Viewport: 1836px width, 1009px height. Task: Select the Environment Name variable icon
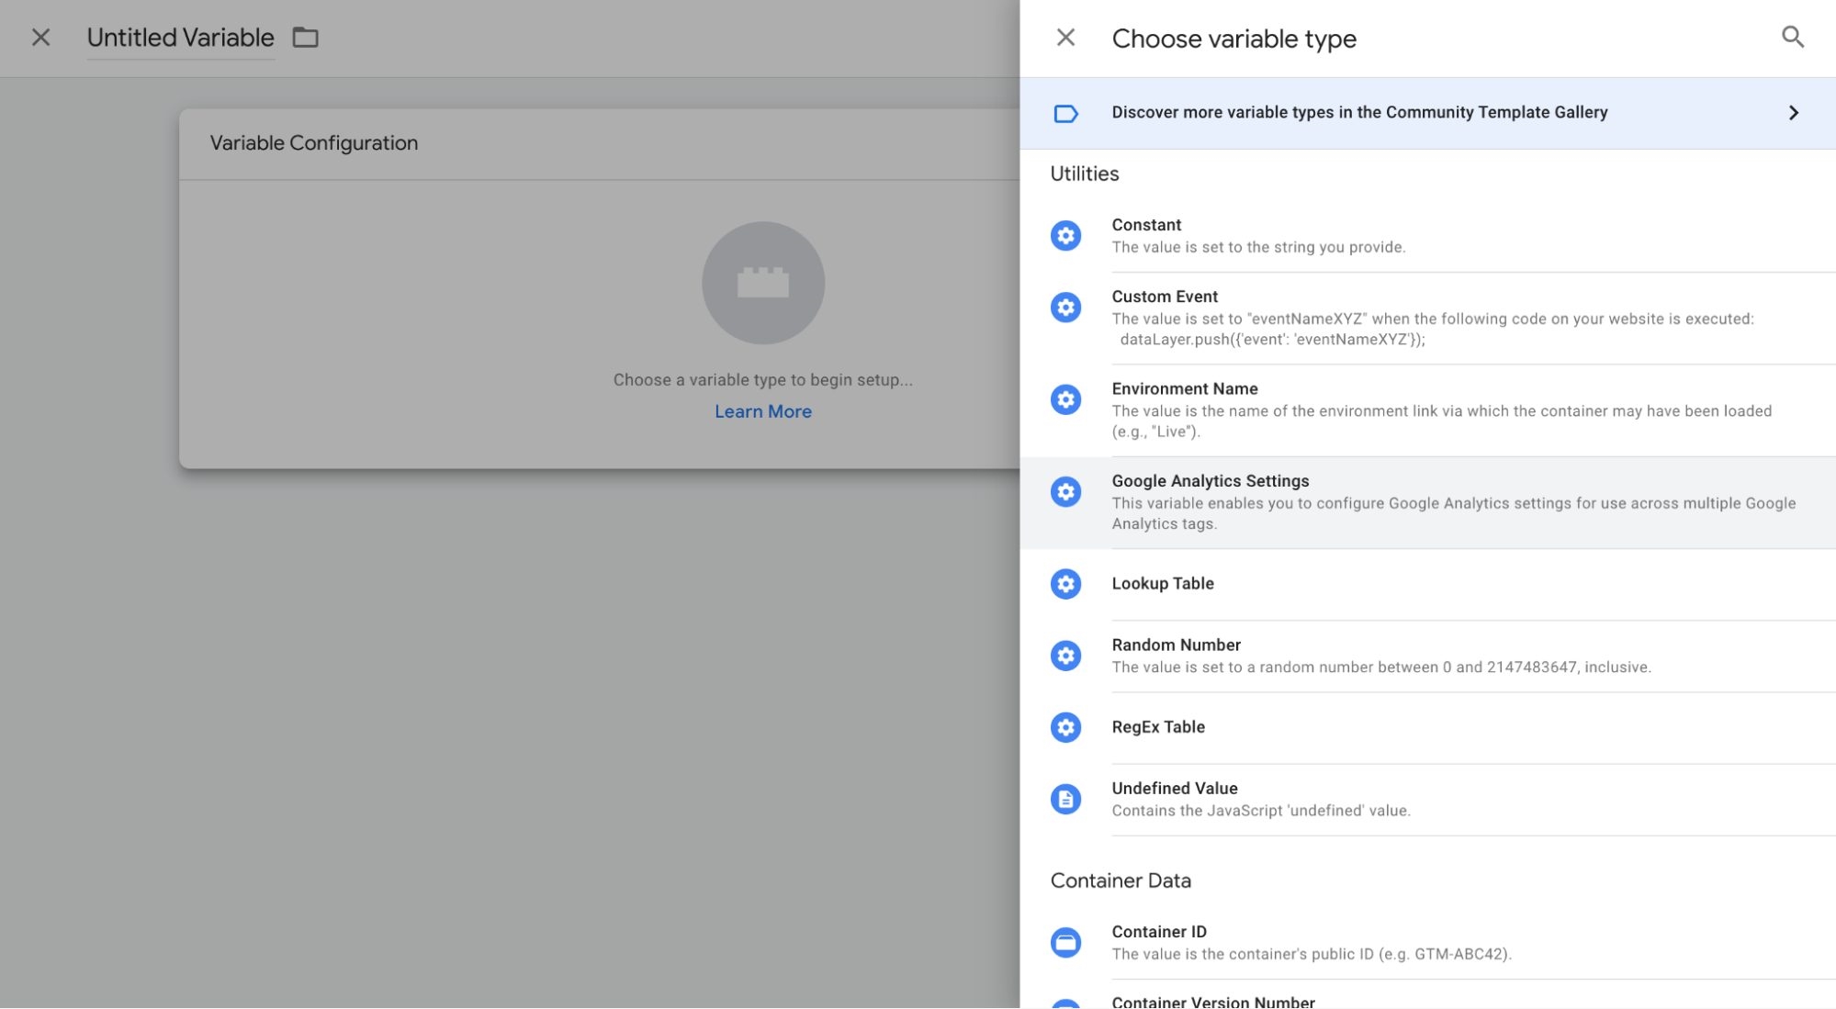coord(1065,398)
